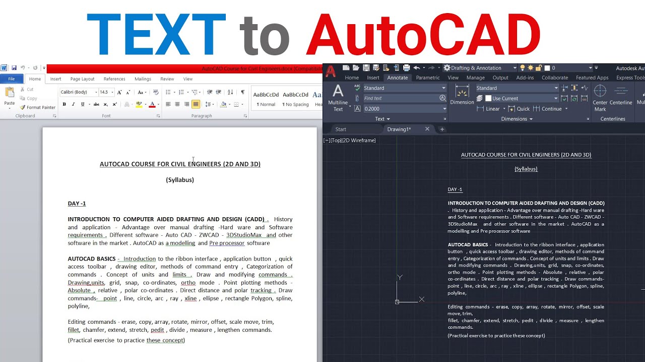Open Use Current dimension layer dropdown
645x362 pixels.
coord(556,99)
